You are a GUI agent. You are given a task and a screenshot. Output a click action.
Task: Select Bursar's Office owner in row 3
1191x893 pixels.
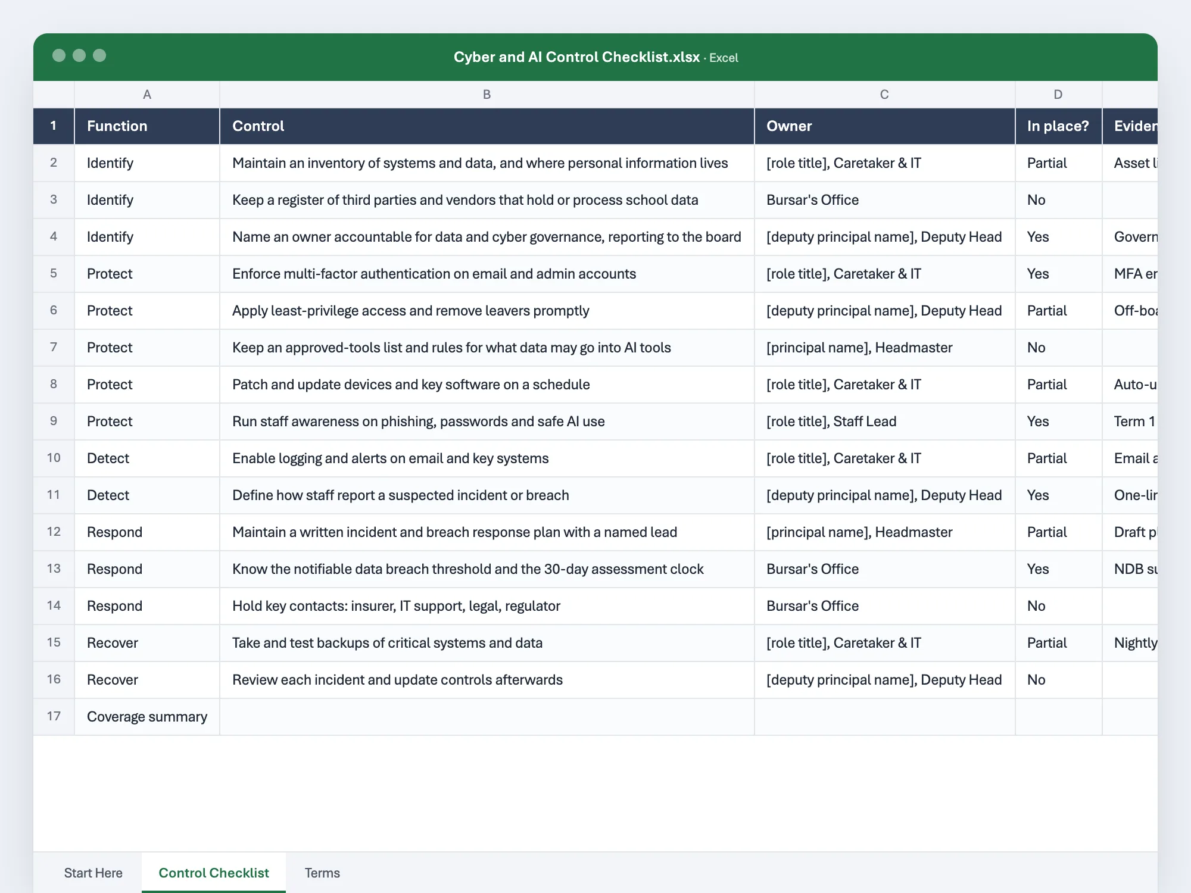pyautogui.click(x=884, y=199)
